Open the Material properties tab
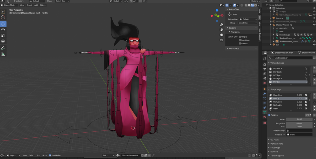 click(265, 117)
